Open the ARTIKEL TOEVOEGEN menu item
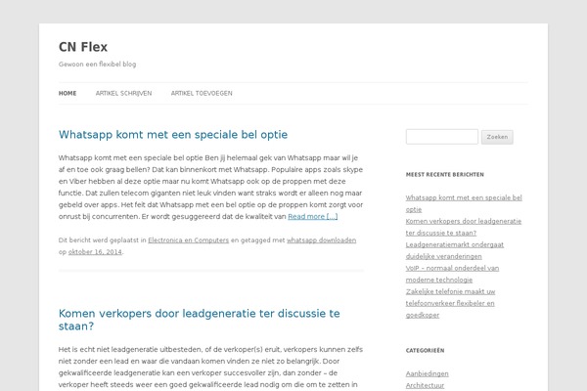Image resolution: width=587 pixels, height=391 pixels. tap(202, 93)
